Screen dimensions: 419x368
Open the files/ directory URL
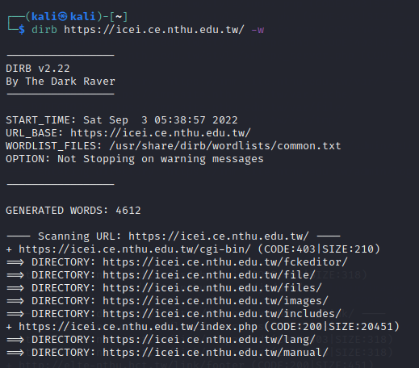(x=212, y=288)
